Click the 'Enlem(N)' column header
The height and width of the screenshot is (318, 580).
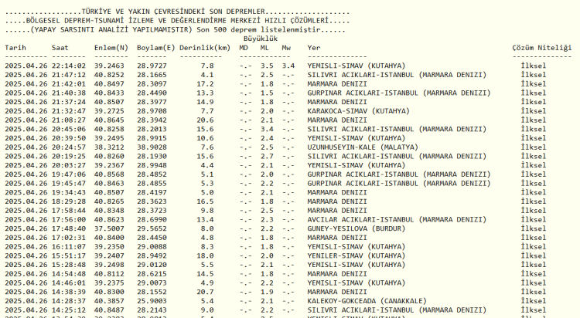[x=111, y=48]
